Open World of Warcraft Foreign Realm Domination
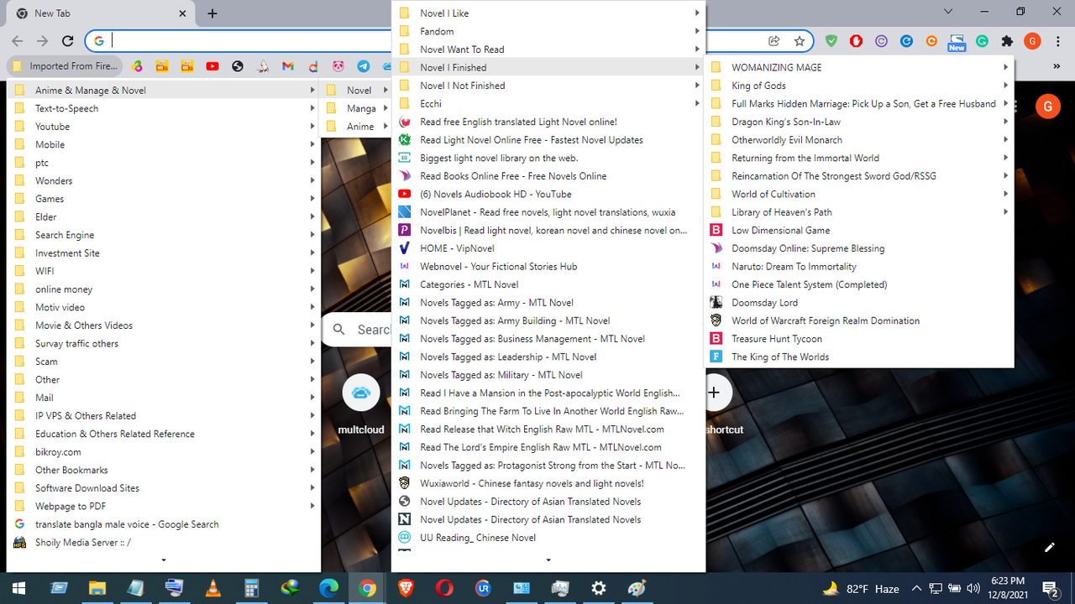This screenshot has height=604, width=1075. (859, 320)
